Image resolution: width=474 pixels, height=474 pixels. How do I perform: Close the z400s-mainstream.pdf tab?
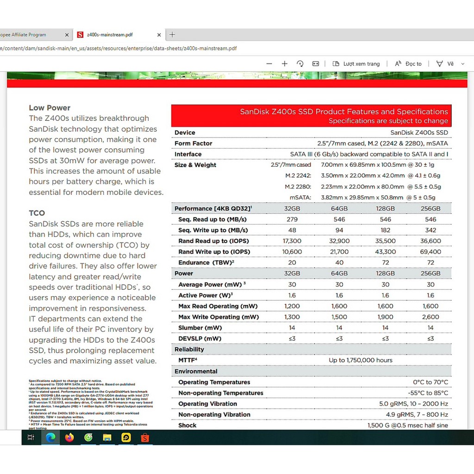(159, 35)
